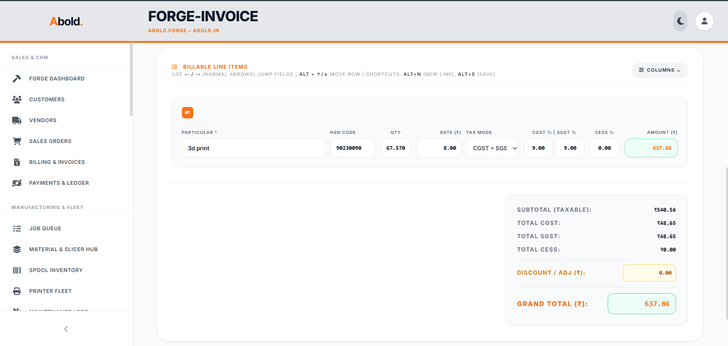Open Customers menu item
728x346 pixels.
tap(65, 99)
